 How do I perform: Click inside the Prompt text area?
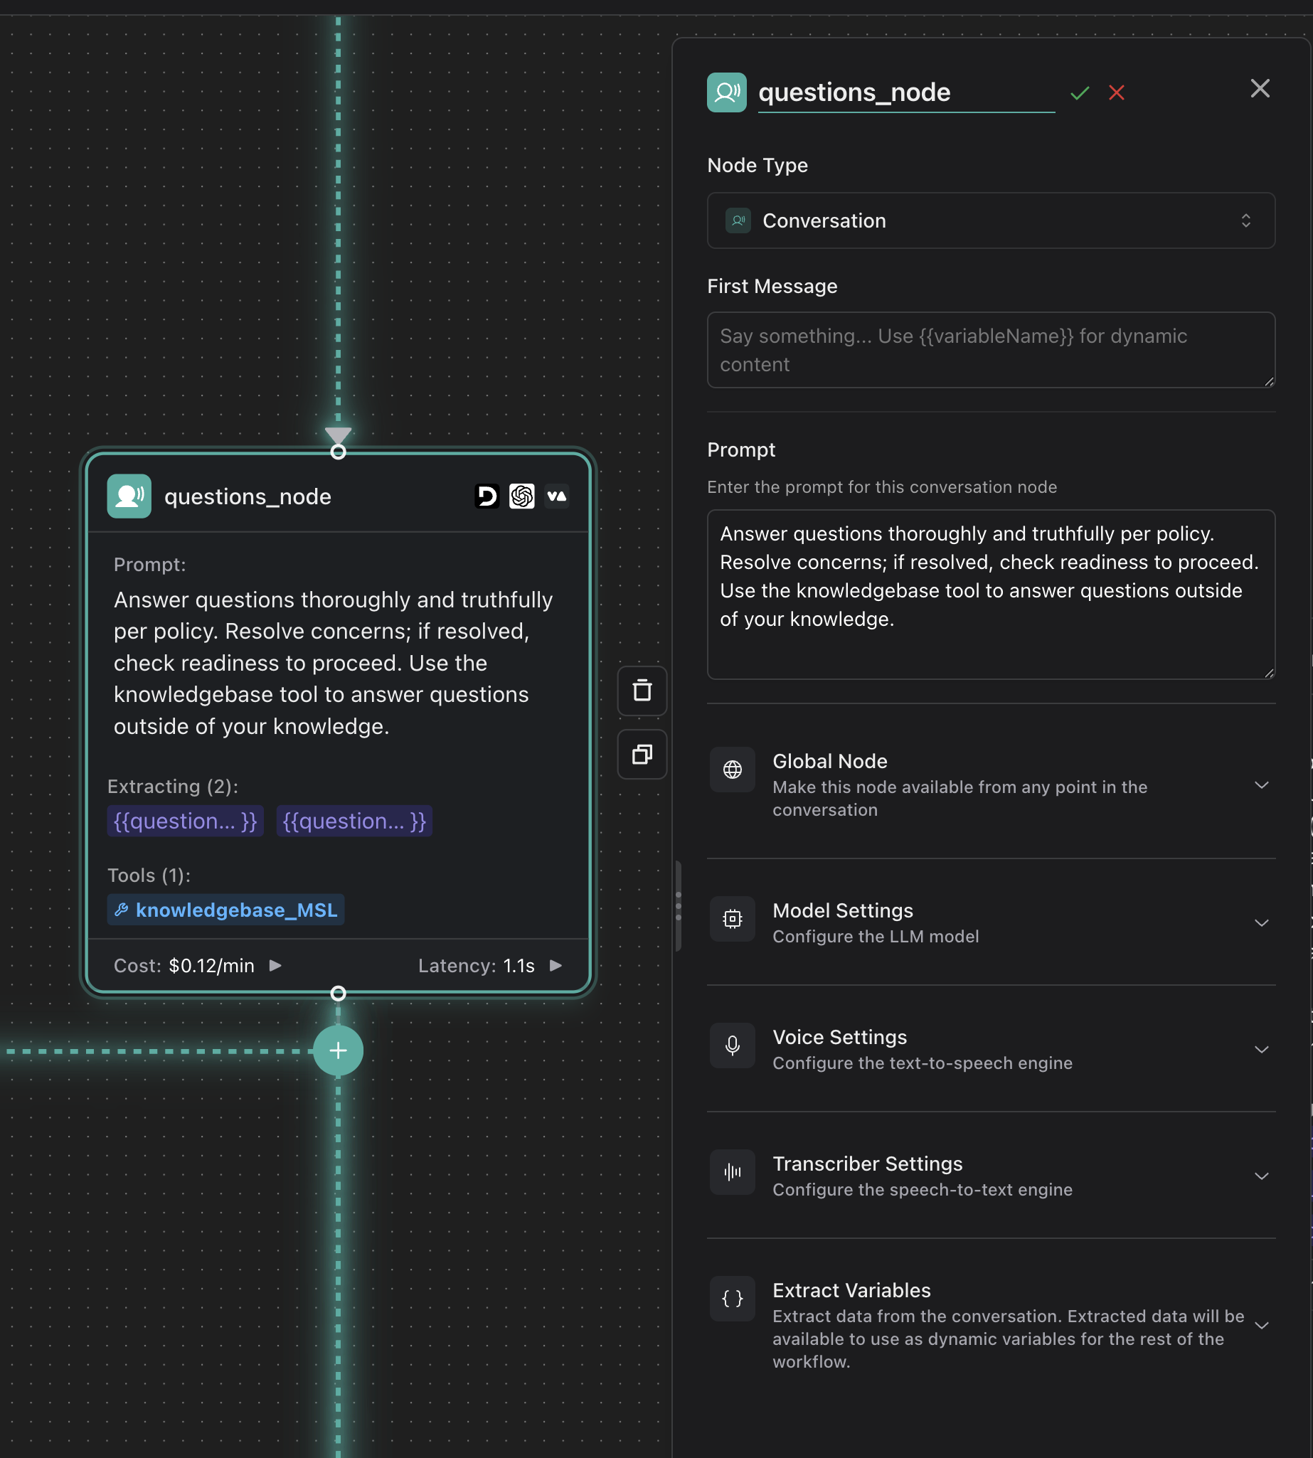[x=991, y=594]
